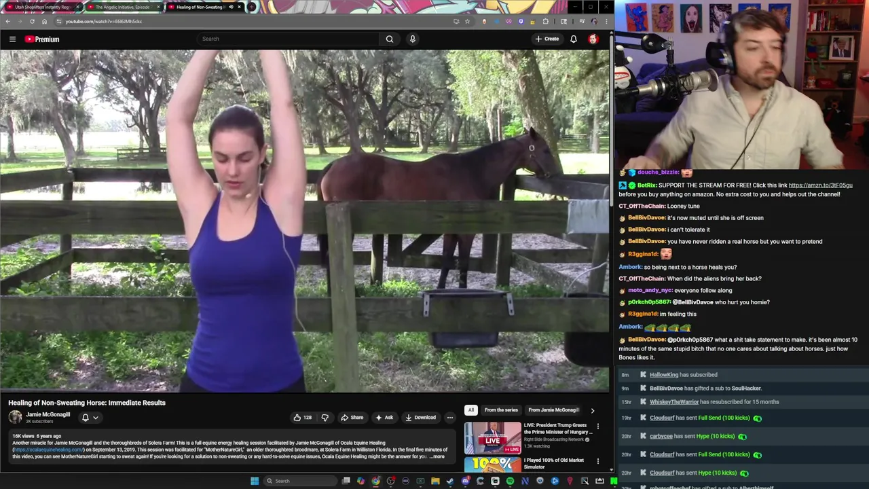
Task: Select the From Jamie McGonagill chip
Action: [553, 410]
